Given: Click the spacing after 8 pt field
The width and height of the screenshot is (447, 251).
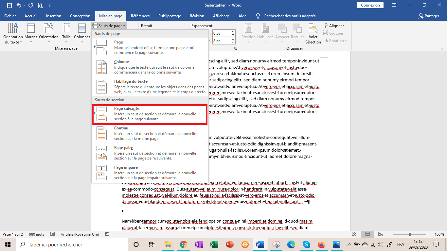Looking at the screenshot, I should (x=222, y=41).
